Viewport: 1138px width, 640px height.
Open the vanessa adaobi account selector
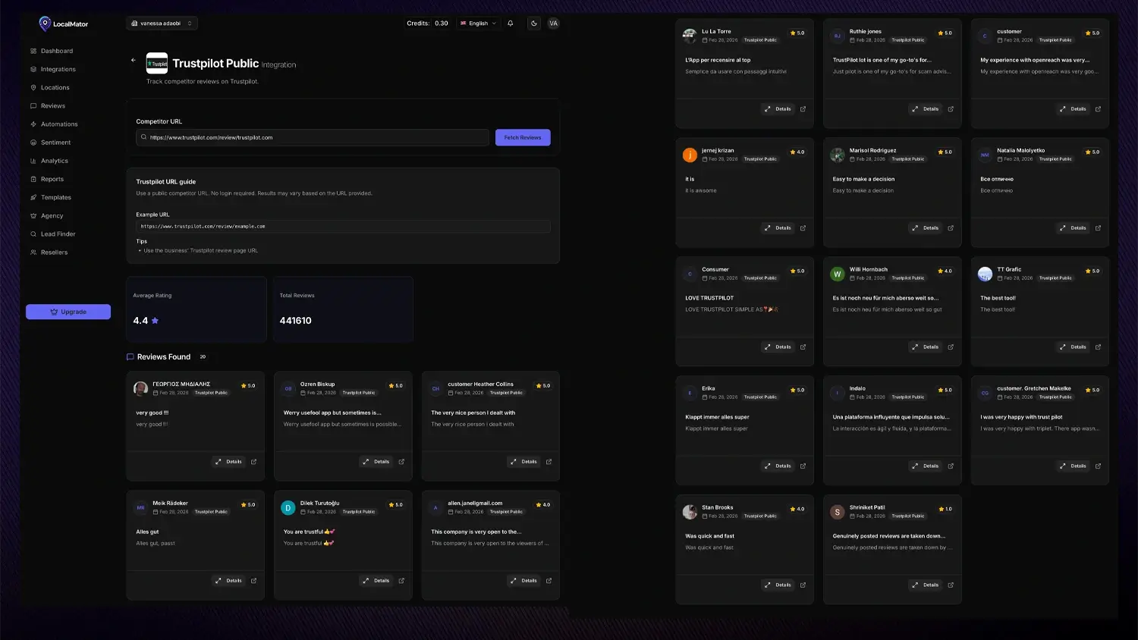tap(162, 24)
